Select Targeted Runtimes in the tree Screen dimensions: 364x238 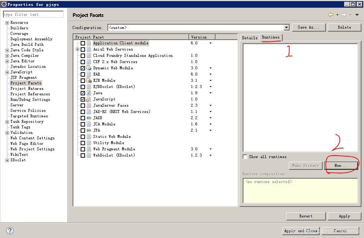[x=29, y=116]
